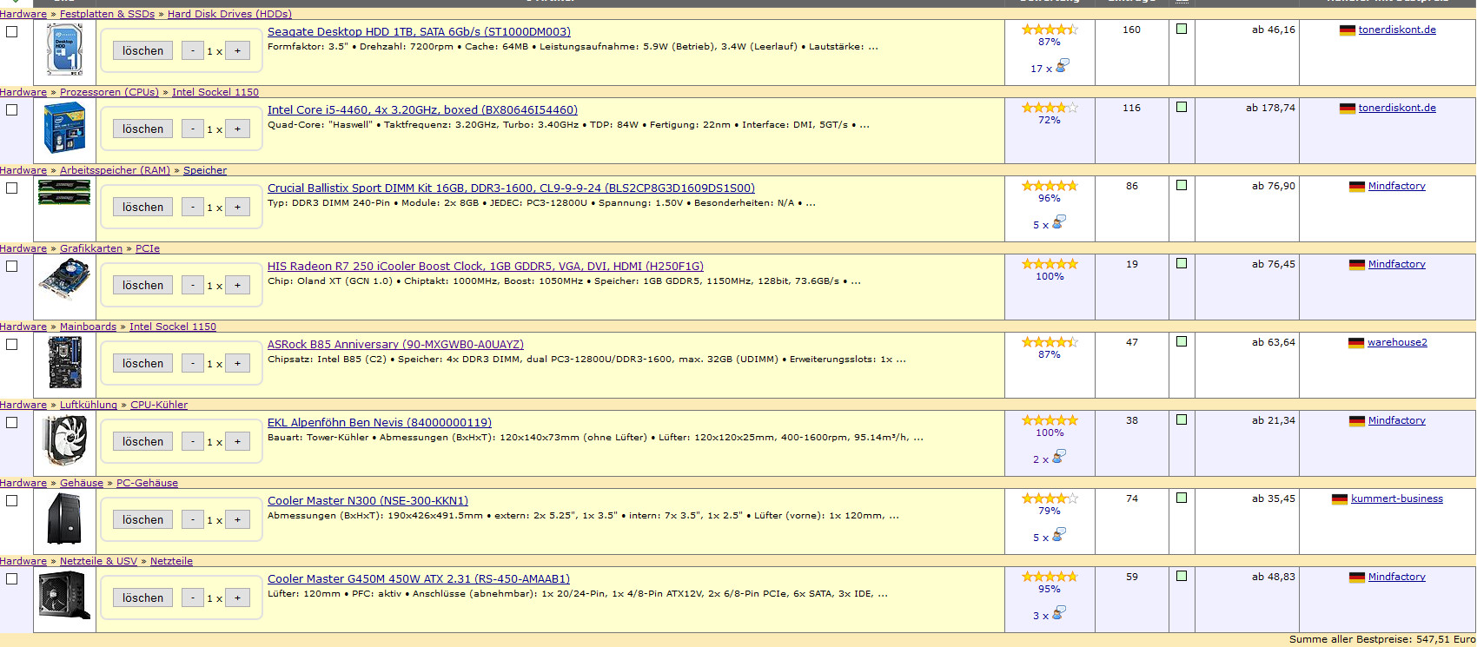Open EKL Alpenföhn Ben Nevis cooler thumbnail
The height and width of the screenshot is (647, 1477).
pyautogui.click(x=66, y=440)
